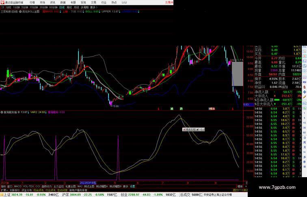
Task: Select the 测试幅图A indicator tab
Action: pyautogui.click(x=102, y=186)
